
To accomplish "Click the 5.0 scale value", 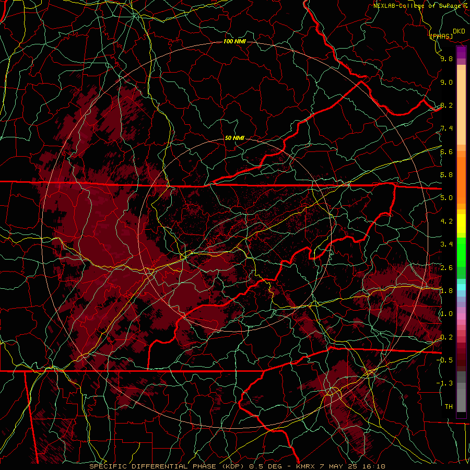I will pos(446,198).
